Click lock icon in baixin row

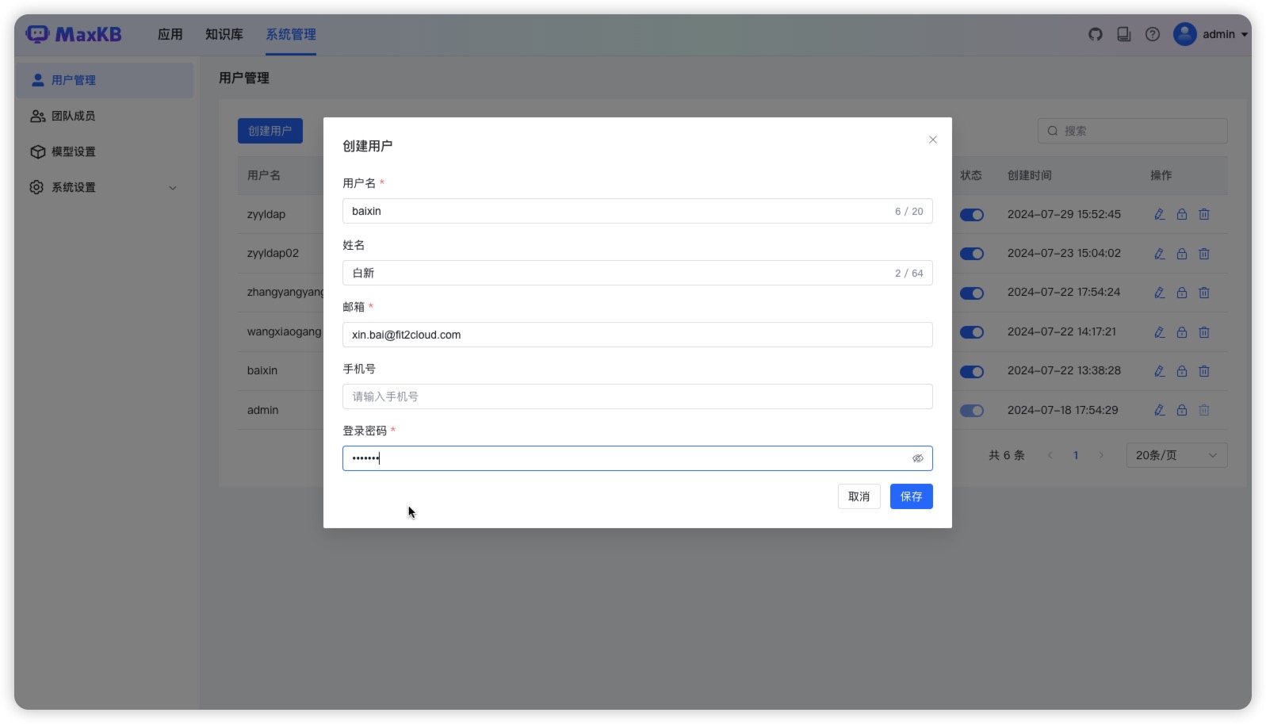1181,371
